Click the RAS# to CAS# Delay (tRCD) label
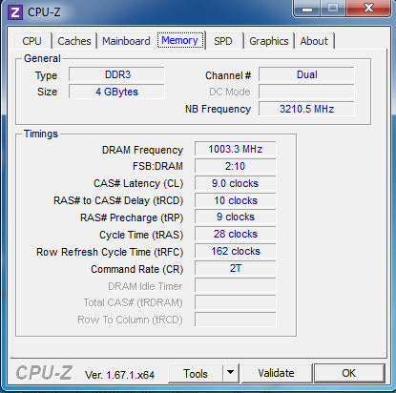 pyautogui.click(x=118, y=200)
